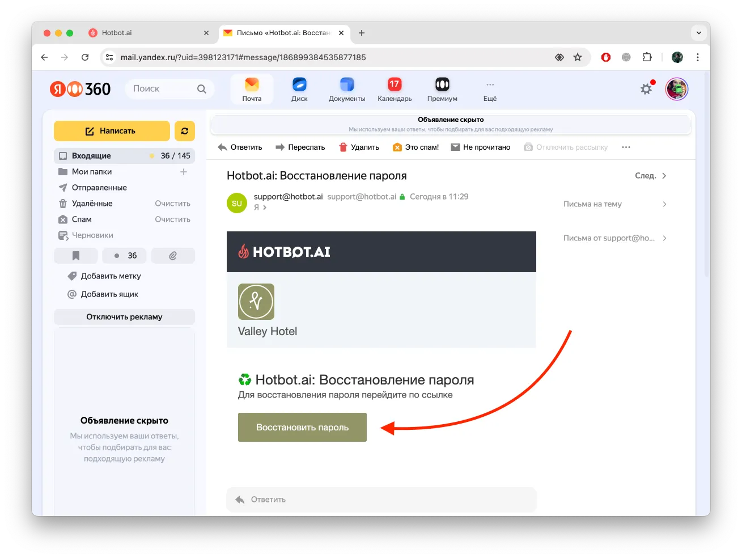Viewport: 742px width, 558px height.
Task: Click the green lock security icon
Action: [402, 197]
